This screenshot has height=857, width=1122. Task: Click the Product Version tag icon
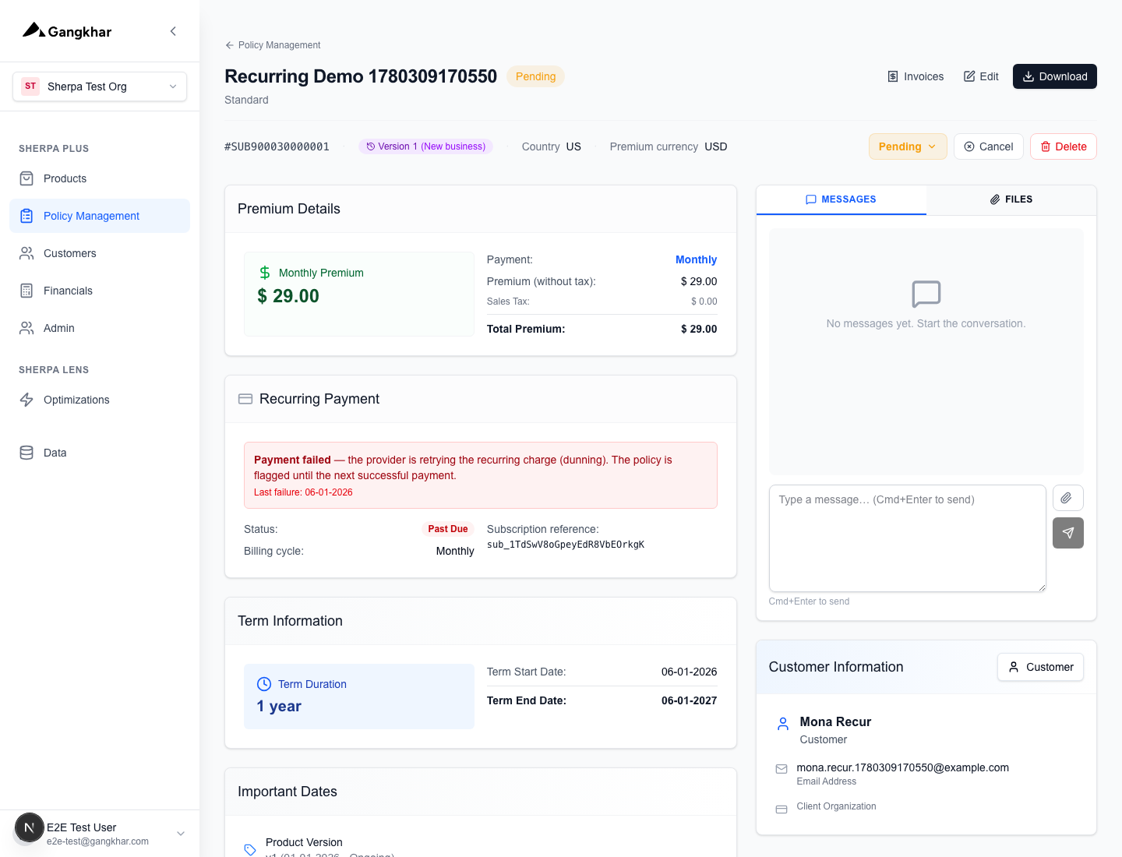(x=250, y=850)
